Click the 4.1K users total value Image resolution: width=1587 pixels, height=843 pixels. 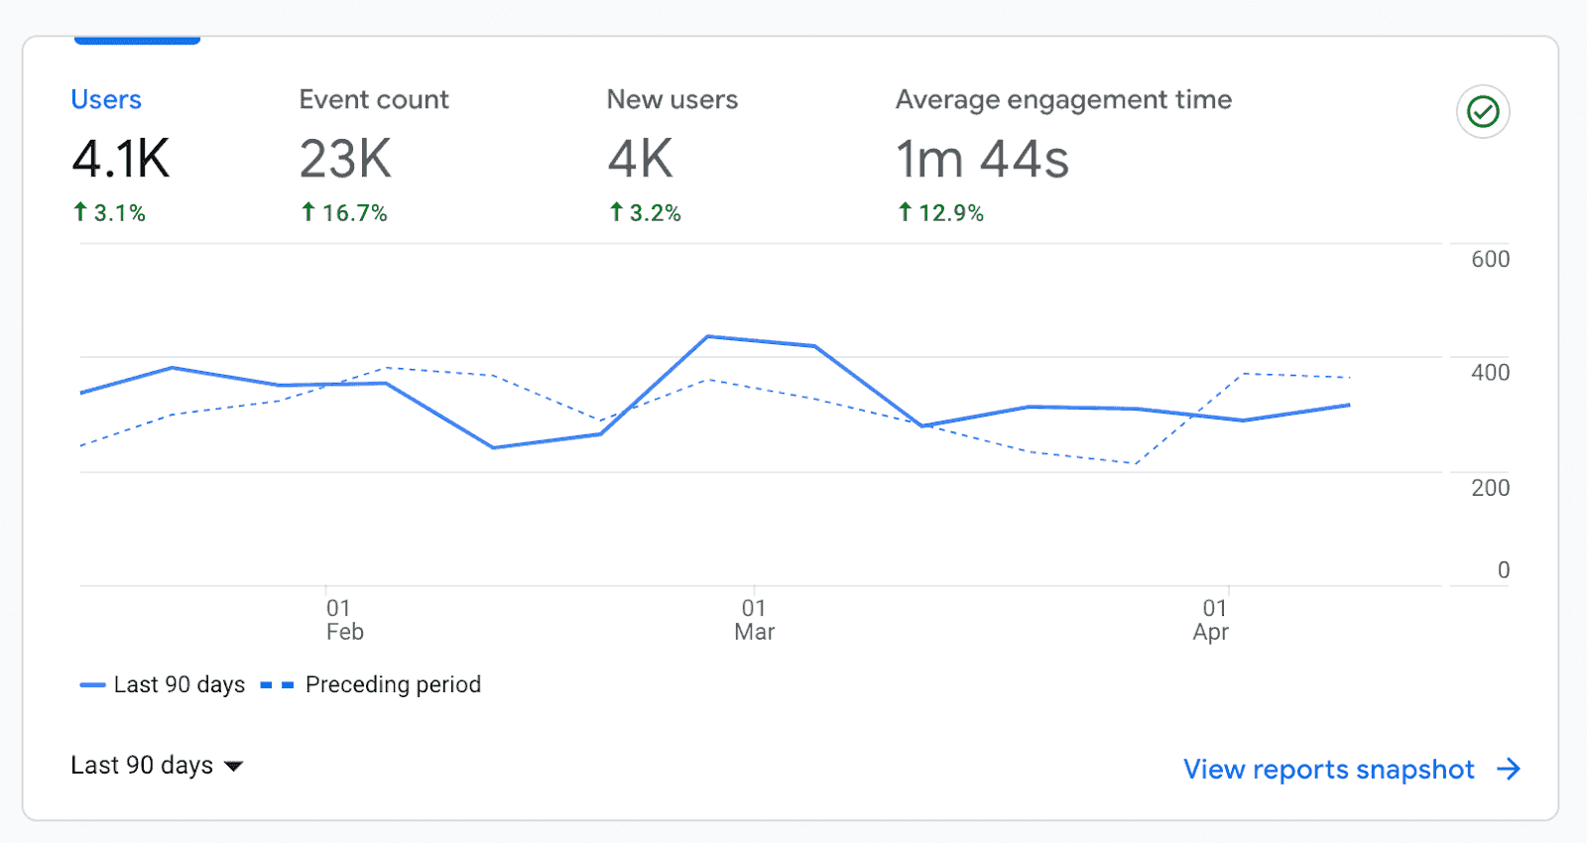[x=121, y=159]
